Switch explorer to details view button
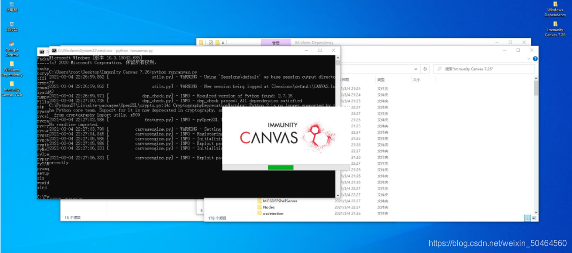Viewport: 572px width, 253px height. coord(527,218)
